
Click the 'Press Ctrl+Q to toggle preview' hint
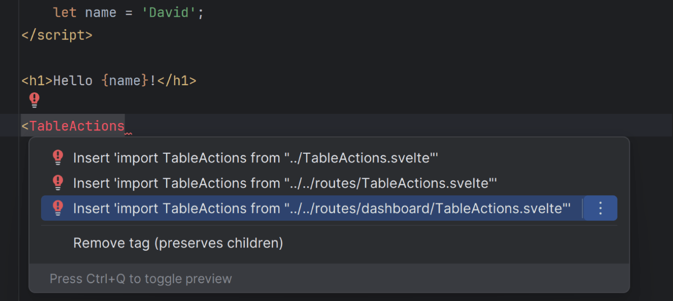coord(140,279)
